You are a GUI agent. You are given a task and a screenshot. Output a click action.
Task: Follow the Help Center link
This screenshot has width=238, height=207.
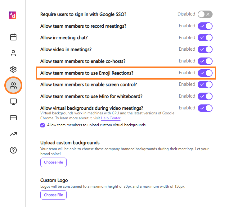(111, 118)
